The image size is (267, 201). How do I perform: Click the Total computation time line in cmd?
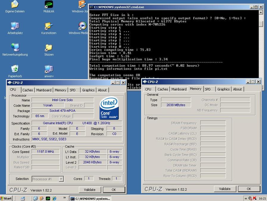(x=144, y=66)
